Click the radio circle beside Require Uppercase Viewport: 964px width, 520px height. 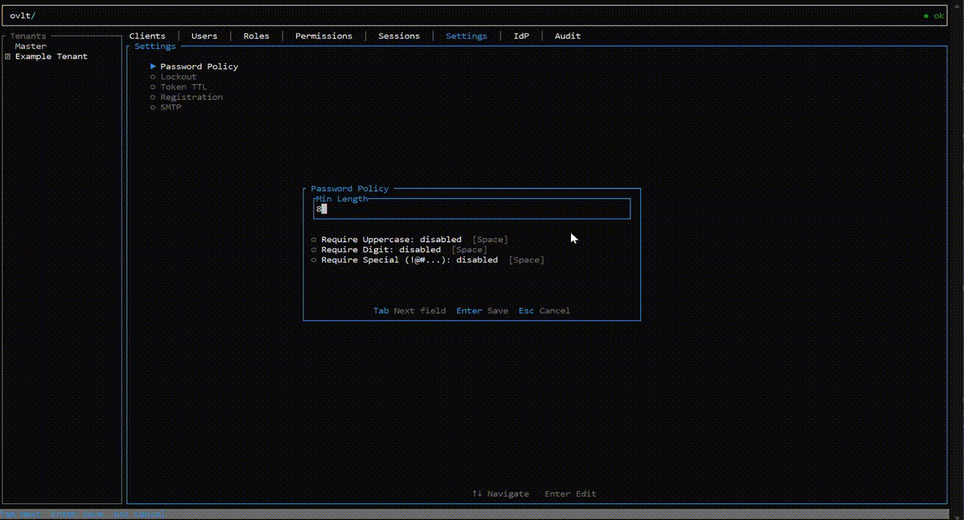(314, 239)
